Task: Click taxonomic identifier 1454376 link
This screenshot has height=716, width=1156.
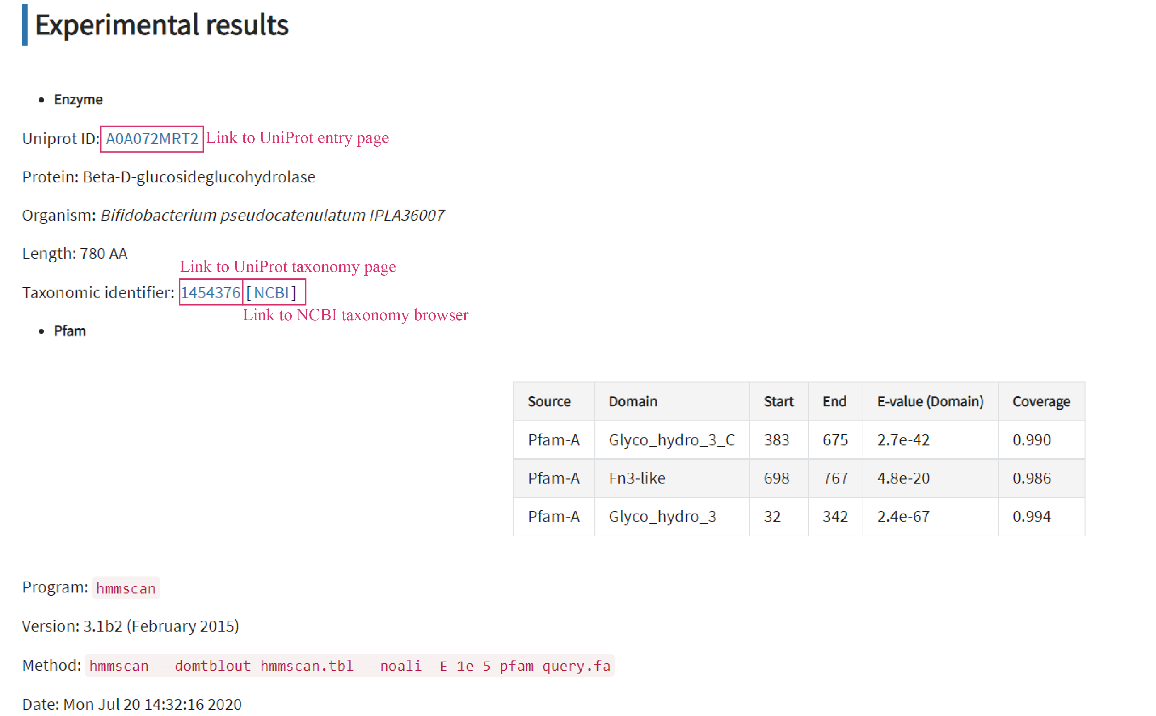Action: [x=211, y=293]
